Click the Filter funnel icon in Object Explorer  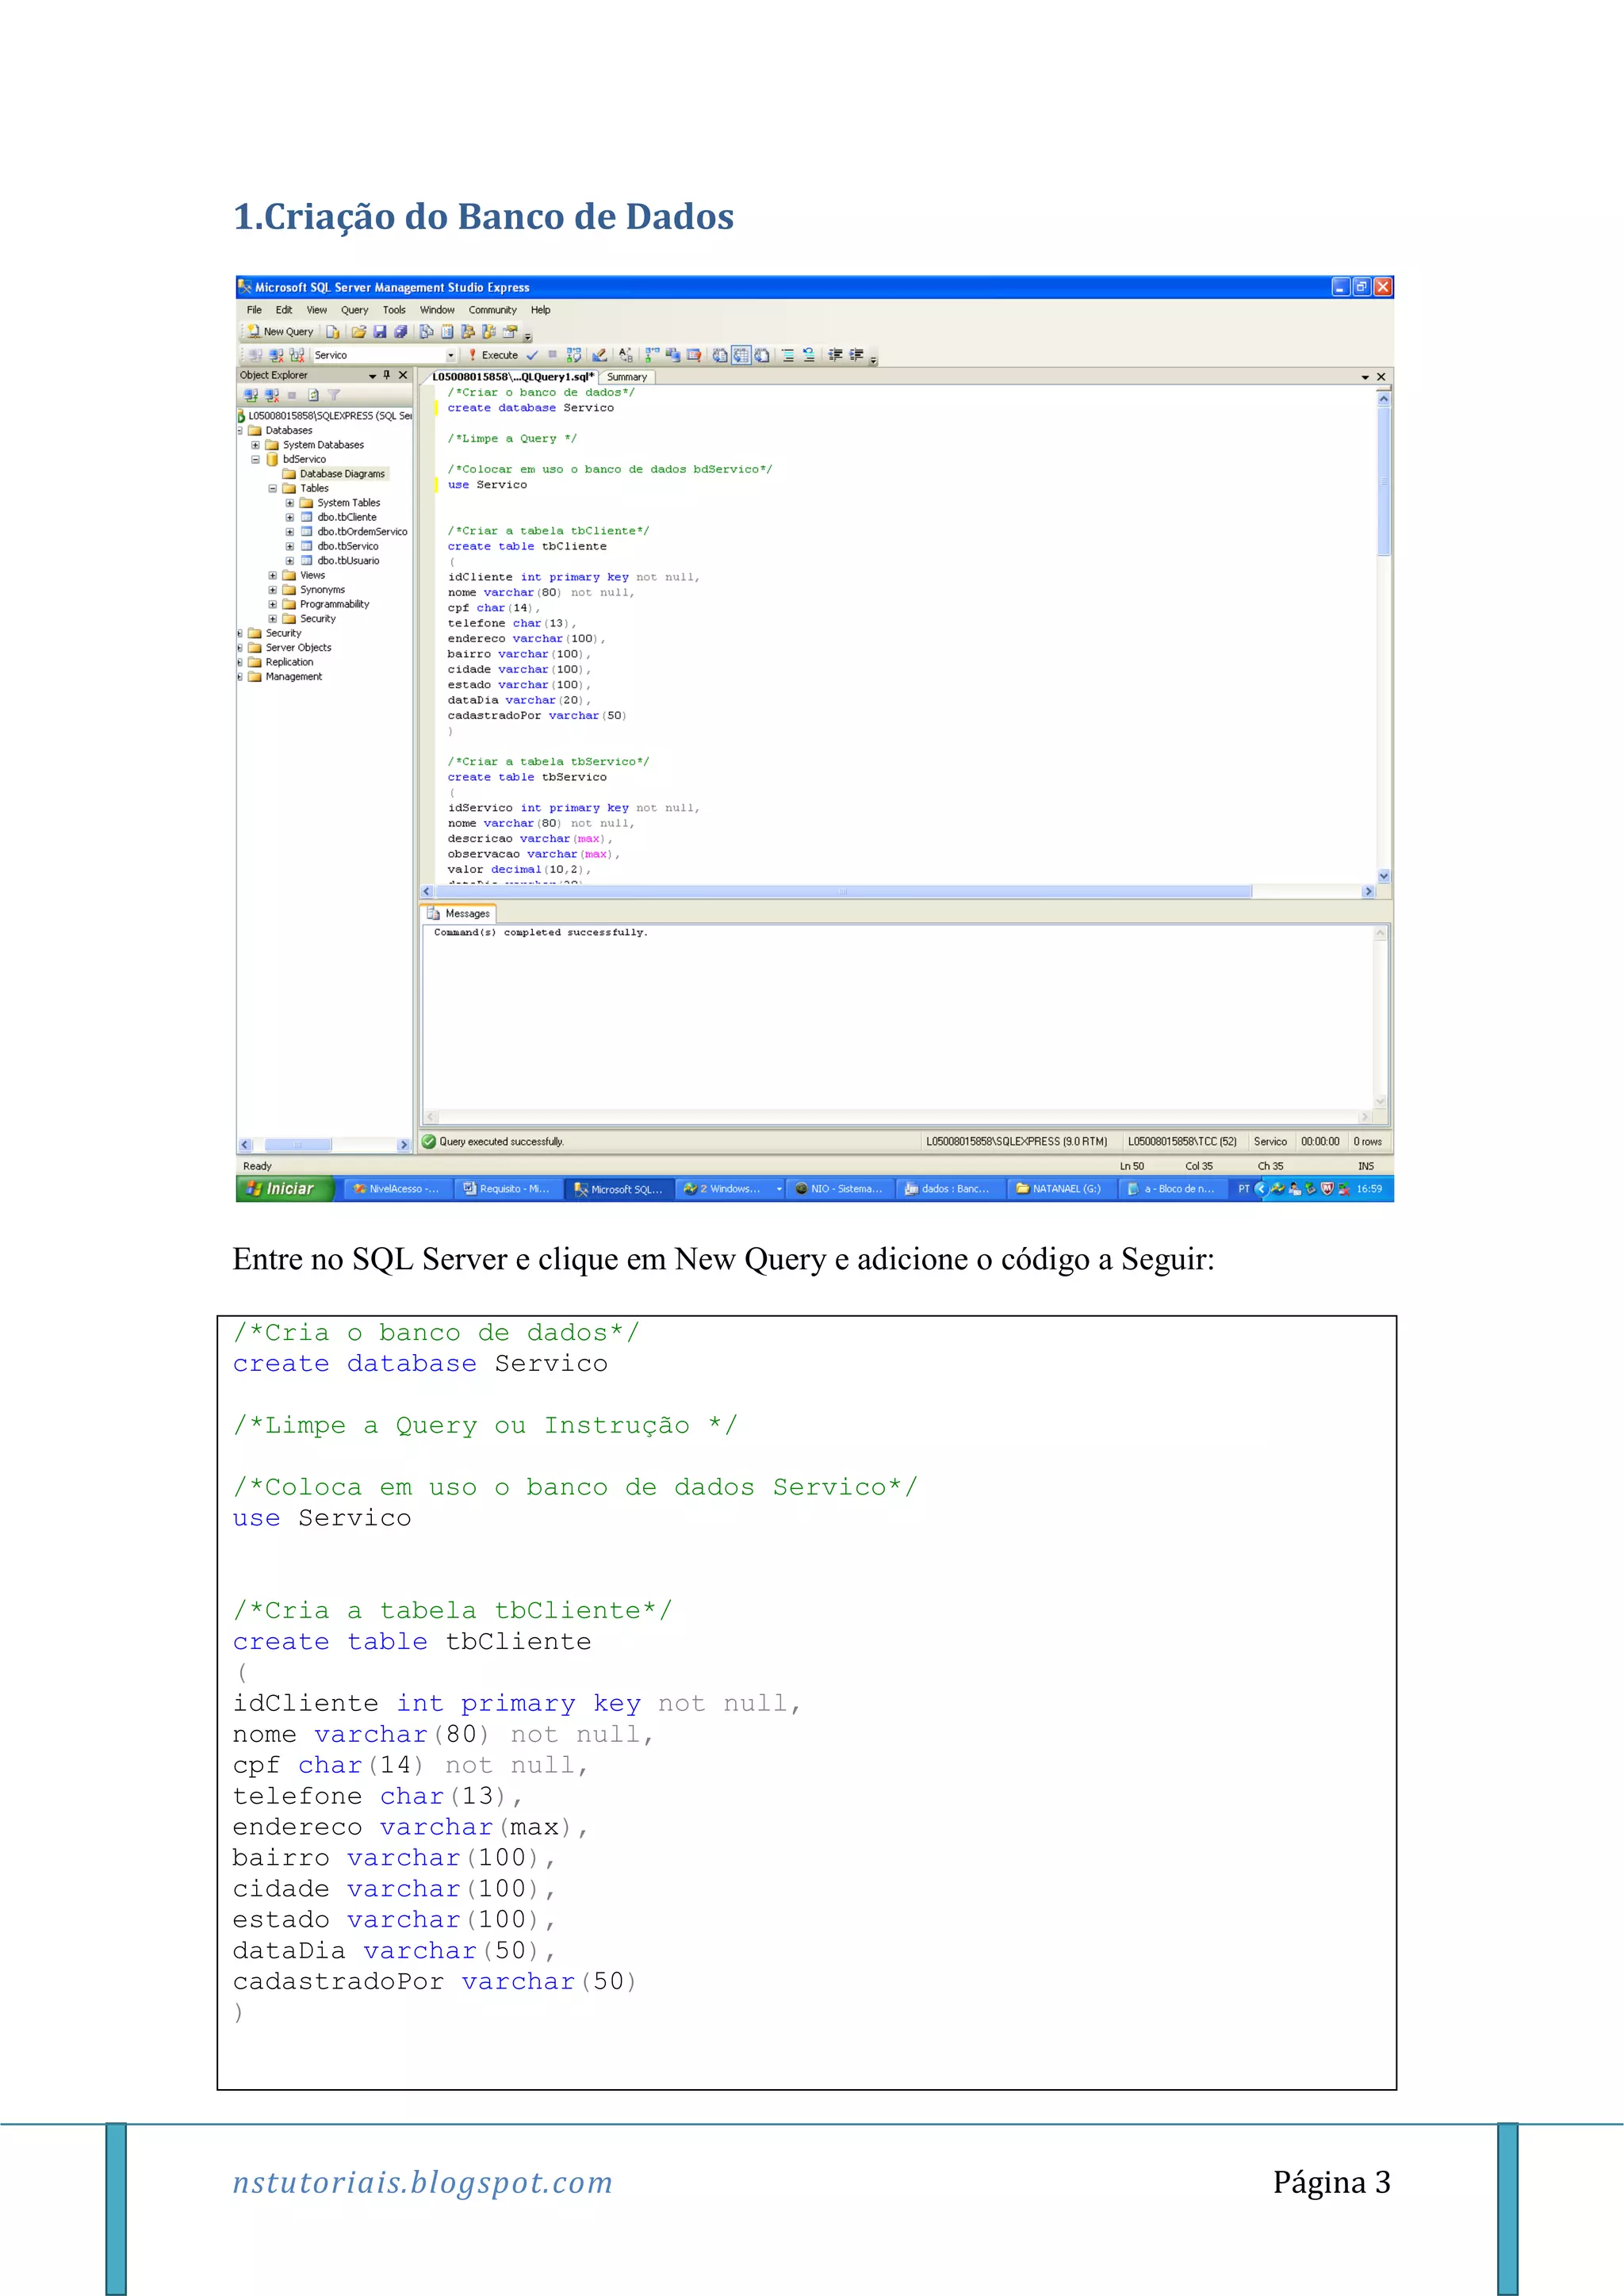[334, 395]
